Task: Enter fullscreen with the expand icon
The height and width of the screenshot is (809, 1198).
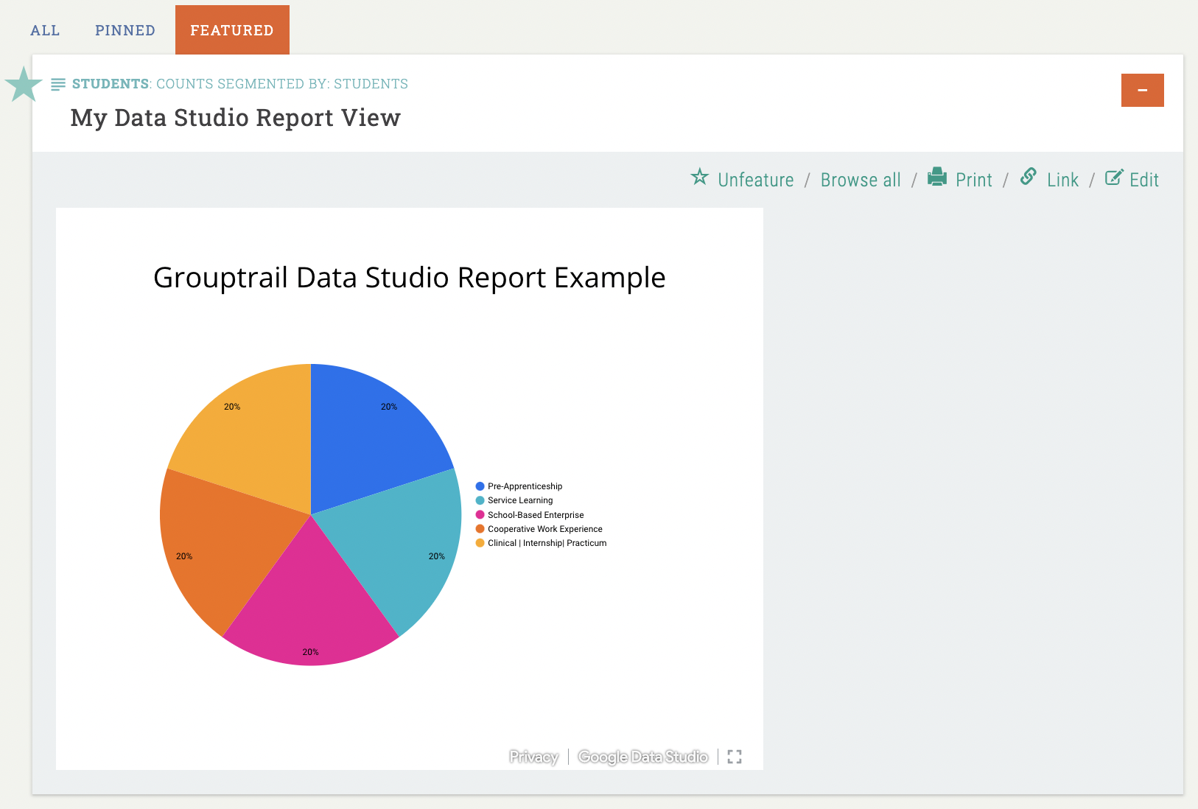Action: (734, 757)
